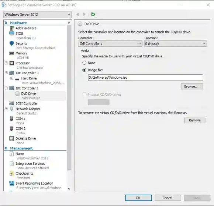Select the Smart Paging File Location icon
The height and width of the screenshot is (206, 214).
pos(11,183)
